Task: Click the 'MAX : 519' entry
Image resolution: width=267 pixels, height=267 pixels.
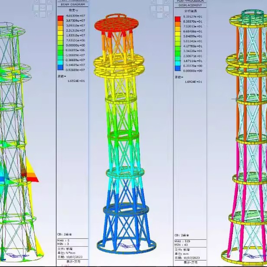Action: 182,241
